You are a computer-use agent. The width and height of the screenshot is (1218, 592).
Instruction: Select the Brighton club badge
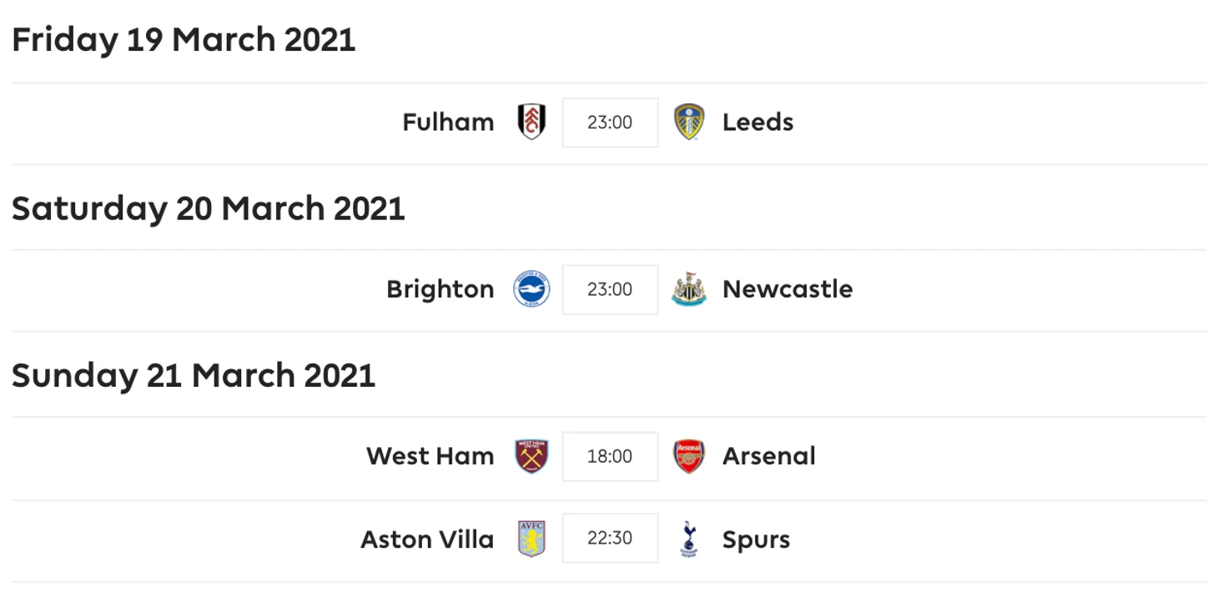click(531, 289)
